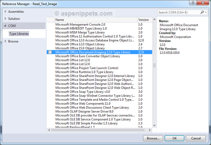Screen dimensions: 211x145
Task: Focus the Search COM input field
Action: click(179, 12)
